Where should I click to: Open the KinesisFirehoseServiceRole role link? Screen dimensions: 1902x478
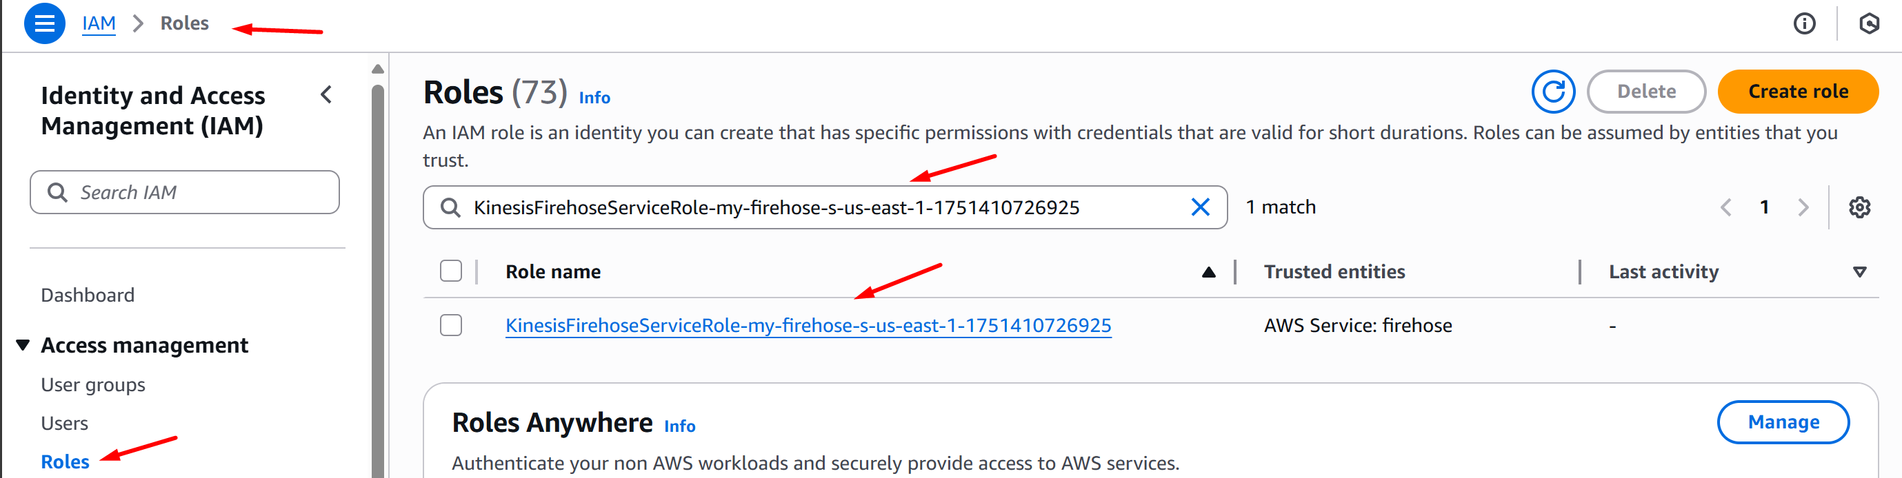(x=808, y=325)
